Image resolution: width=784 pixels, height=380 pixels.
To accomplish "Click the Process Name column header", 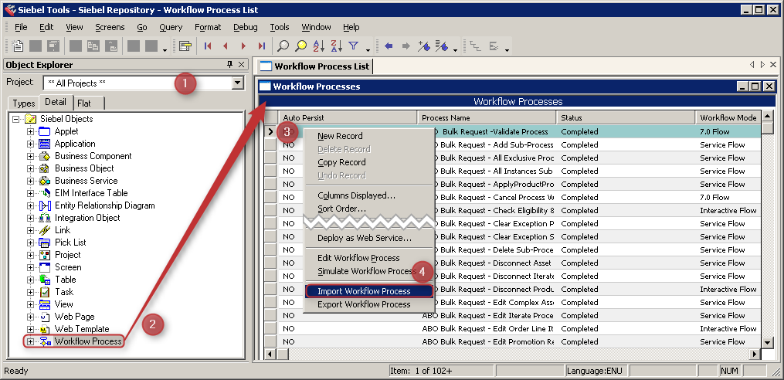I will [487, 118].
